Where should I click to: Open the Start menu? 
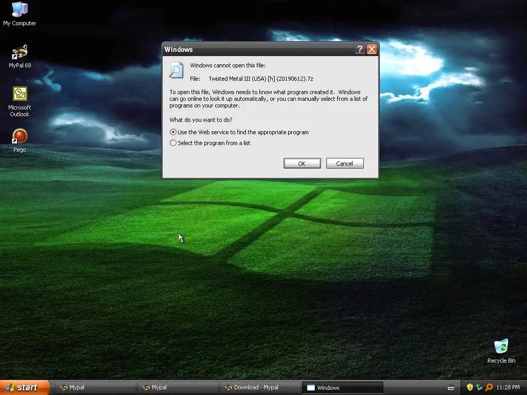tap(24, 387)
